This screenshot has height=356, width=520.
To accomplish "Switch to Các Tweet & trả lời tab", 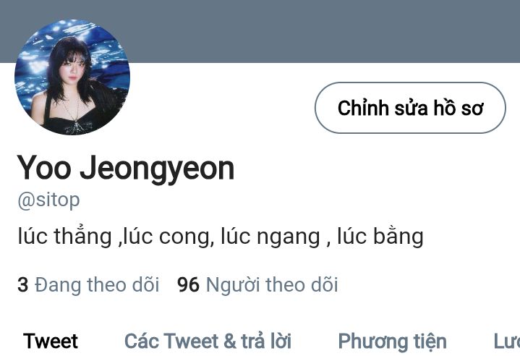I will pyautogui.click(x=208, y=341).
